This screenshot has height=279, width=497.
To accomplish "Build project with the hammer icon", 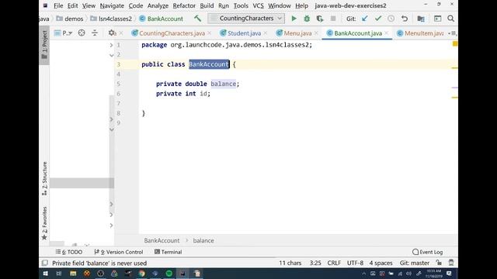I will click(197, 19).
